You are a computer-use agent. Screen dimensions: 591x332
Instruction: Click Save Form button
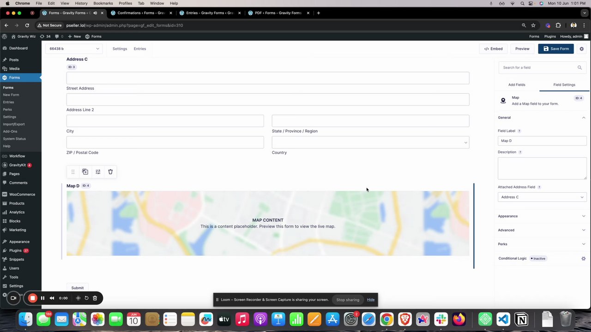click(x=555, y=48)
